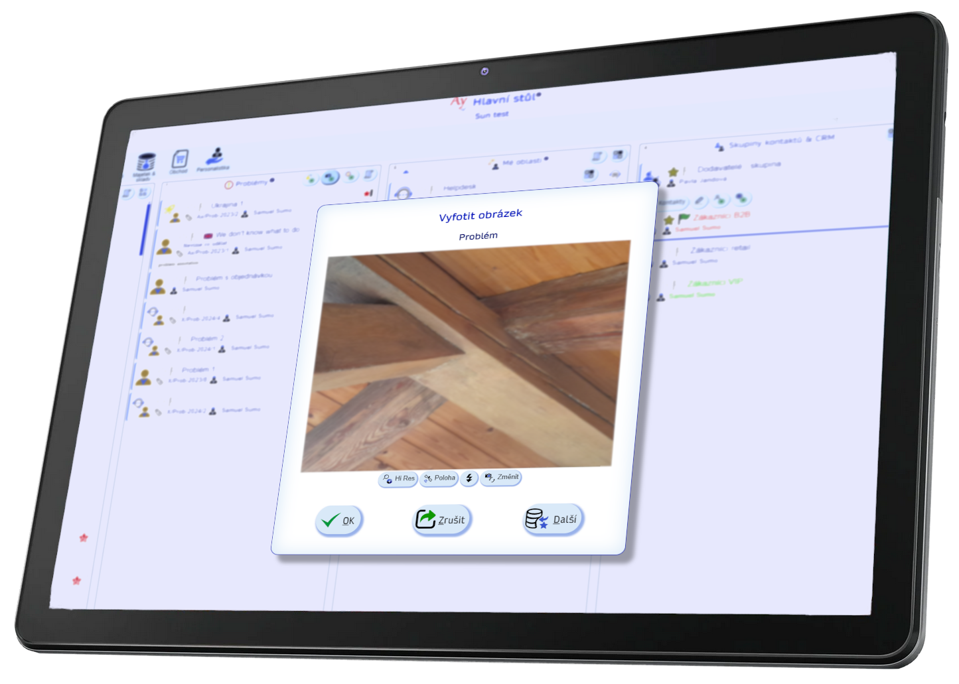Toggle the Poloha location option
This screenshot has height=684, width=959.
[439, 478]
